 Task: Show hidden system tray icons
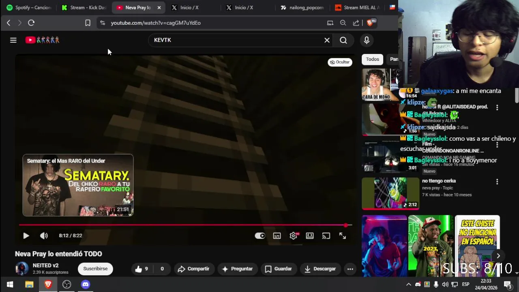(x=409, y=284)
